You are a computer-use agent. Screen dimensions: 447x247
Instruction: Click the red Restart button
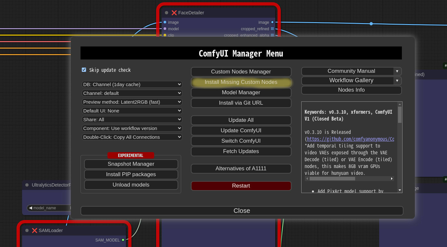241,186
